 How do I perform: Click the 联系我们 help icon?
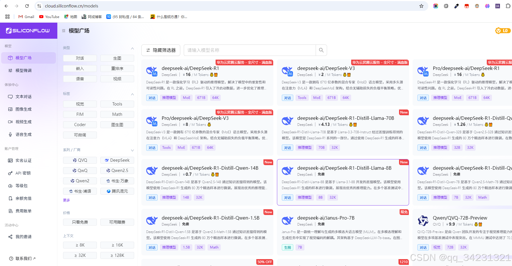(x=11, y=259)
